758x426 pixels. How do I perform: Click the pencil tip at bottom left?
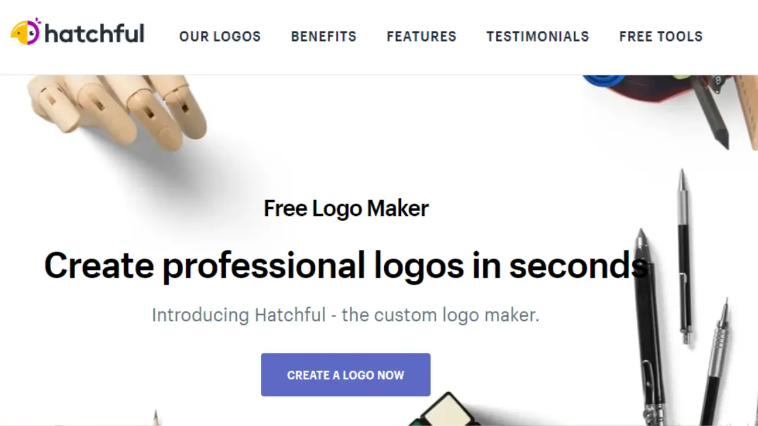(155, 417)
